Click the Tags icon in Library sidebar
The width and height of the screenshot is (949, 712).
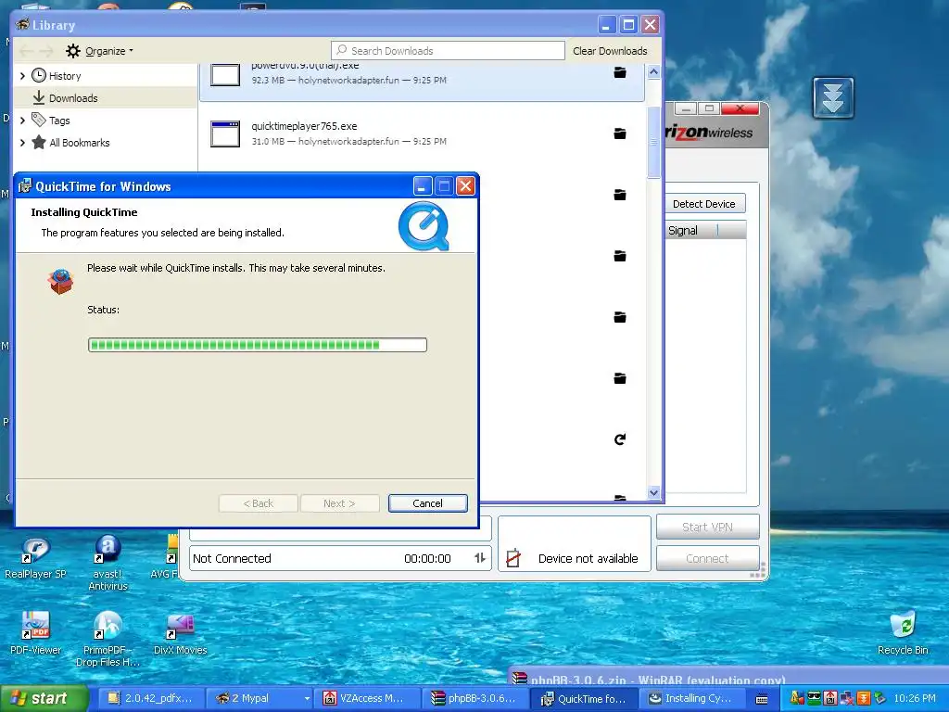click(x=39, y=120)
